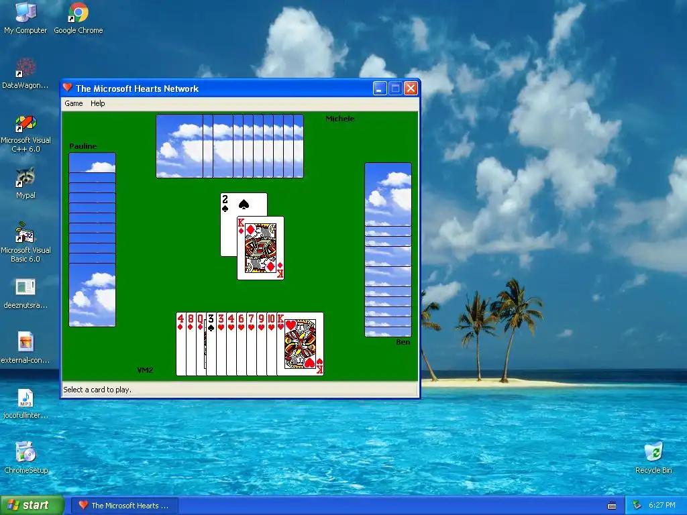The height and width of the screenshot is (515, 687).
Task: Select the external-con... file icon
Action: point(25,348)
